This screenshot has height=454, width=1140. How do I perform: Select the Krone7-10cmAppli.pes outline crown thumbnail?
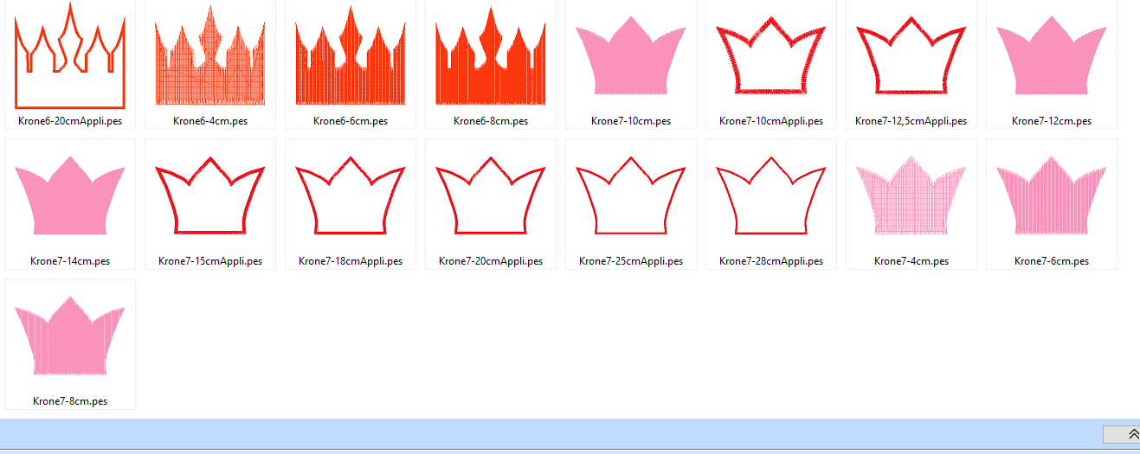(x=771, y=55)
